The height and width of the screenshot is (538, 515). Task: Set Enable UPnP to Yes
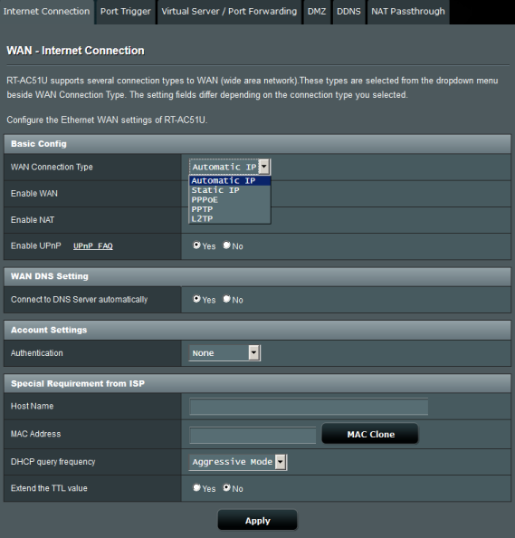coord(196,245)
